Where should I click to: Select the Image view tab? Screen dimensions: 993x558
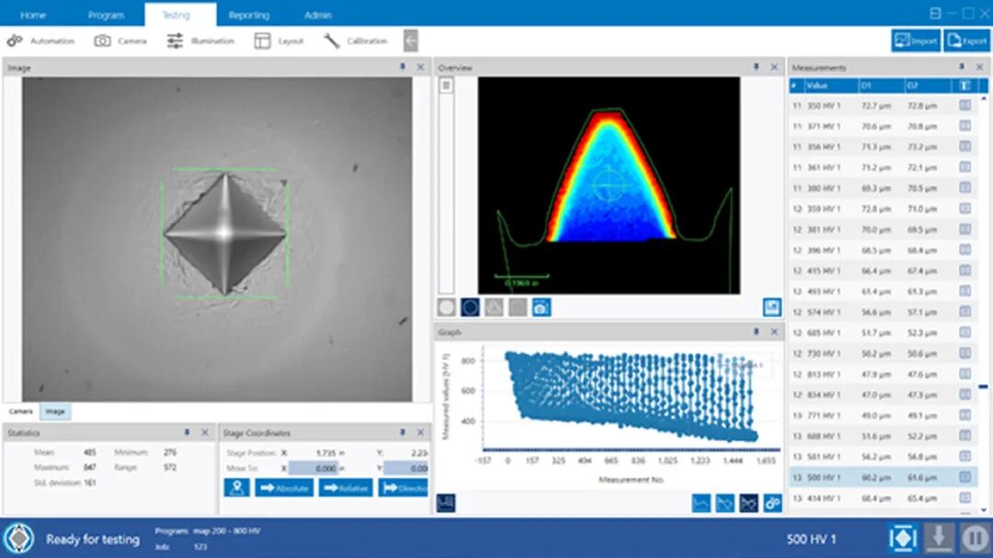pyautogui.click(x=55, y=412)
